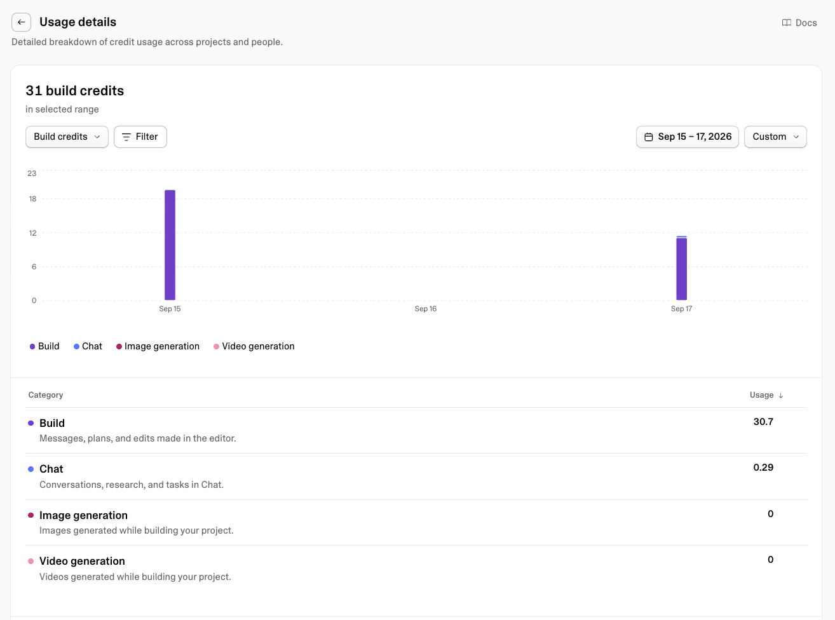Click the Category column header
The image size is (835, 620).
[46, 395]
